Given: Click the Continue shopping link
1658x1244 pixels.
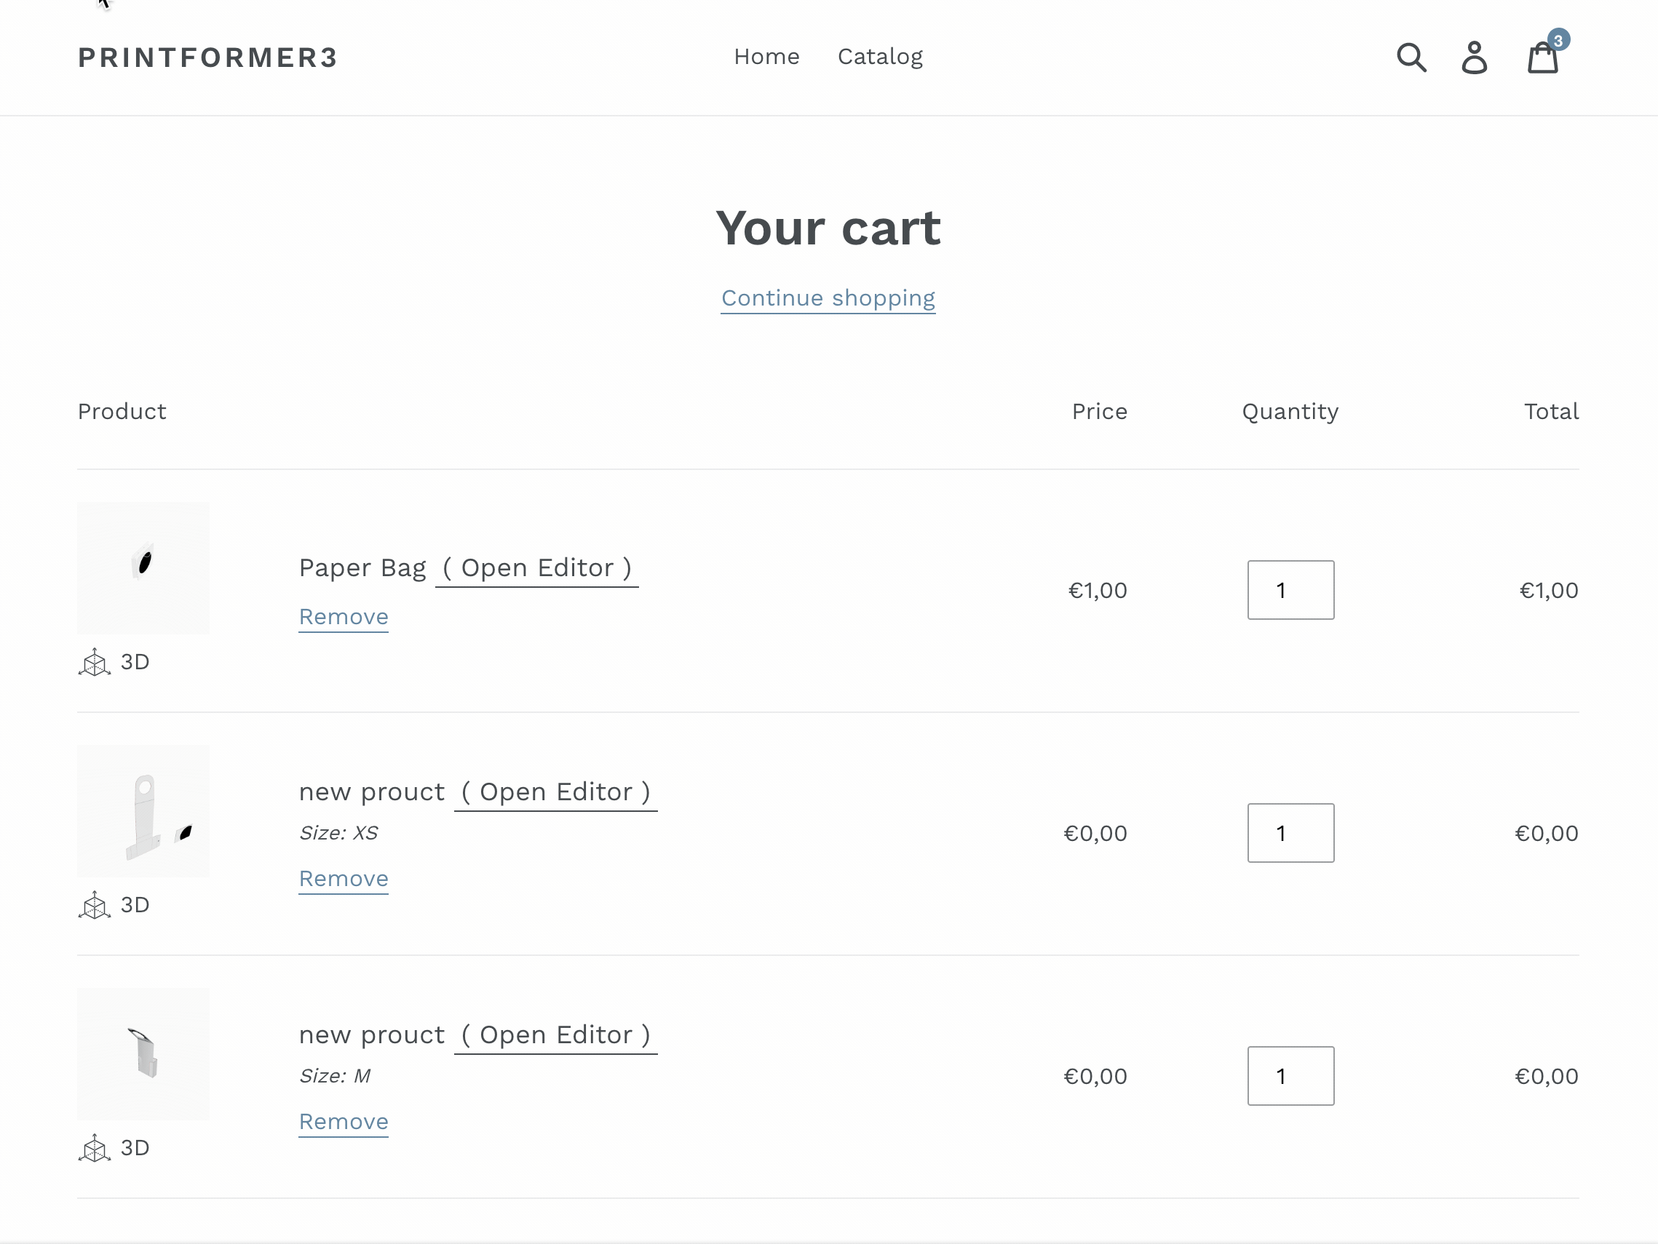Looking at the screenshot, I should 828,298.
